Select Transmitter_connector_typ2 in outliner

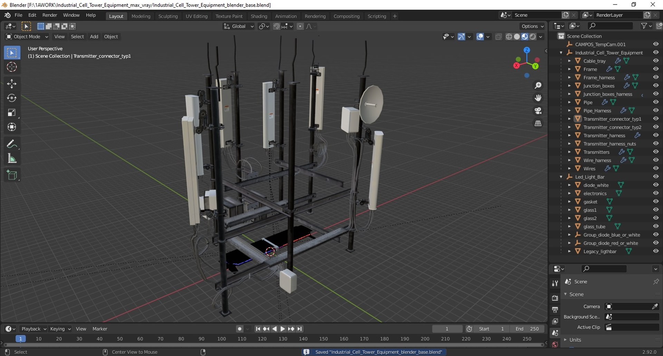pos(612,127)
